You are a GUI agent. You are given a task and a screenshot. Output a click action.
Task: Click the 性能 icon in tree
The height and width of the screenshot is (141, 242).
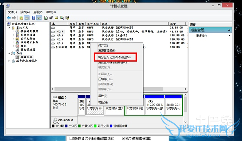[17, 46]
